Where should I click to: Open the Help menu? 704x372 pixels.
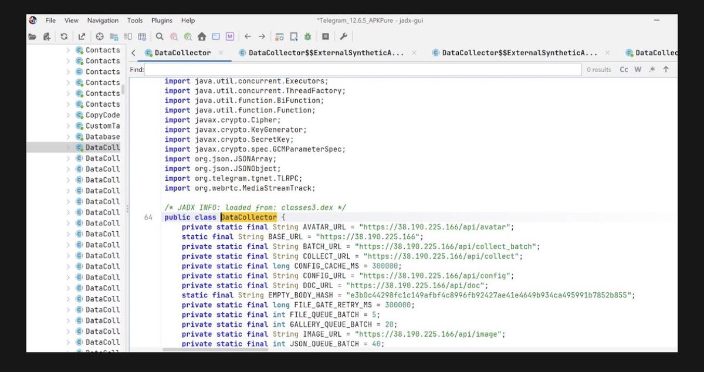coord(188,21)
